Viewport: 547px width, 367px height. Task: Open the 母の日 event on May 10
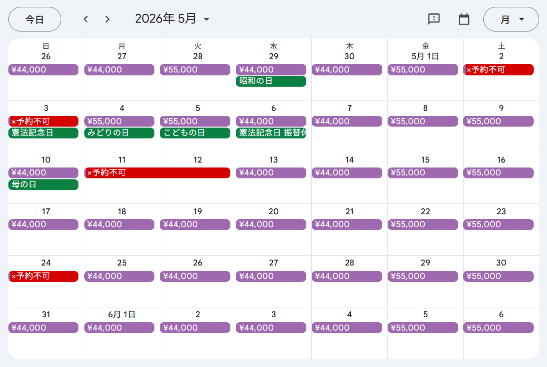(43, 185)
